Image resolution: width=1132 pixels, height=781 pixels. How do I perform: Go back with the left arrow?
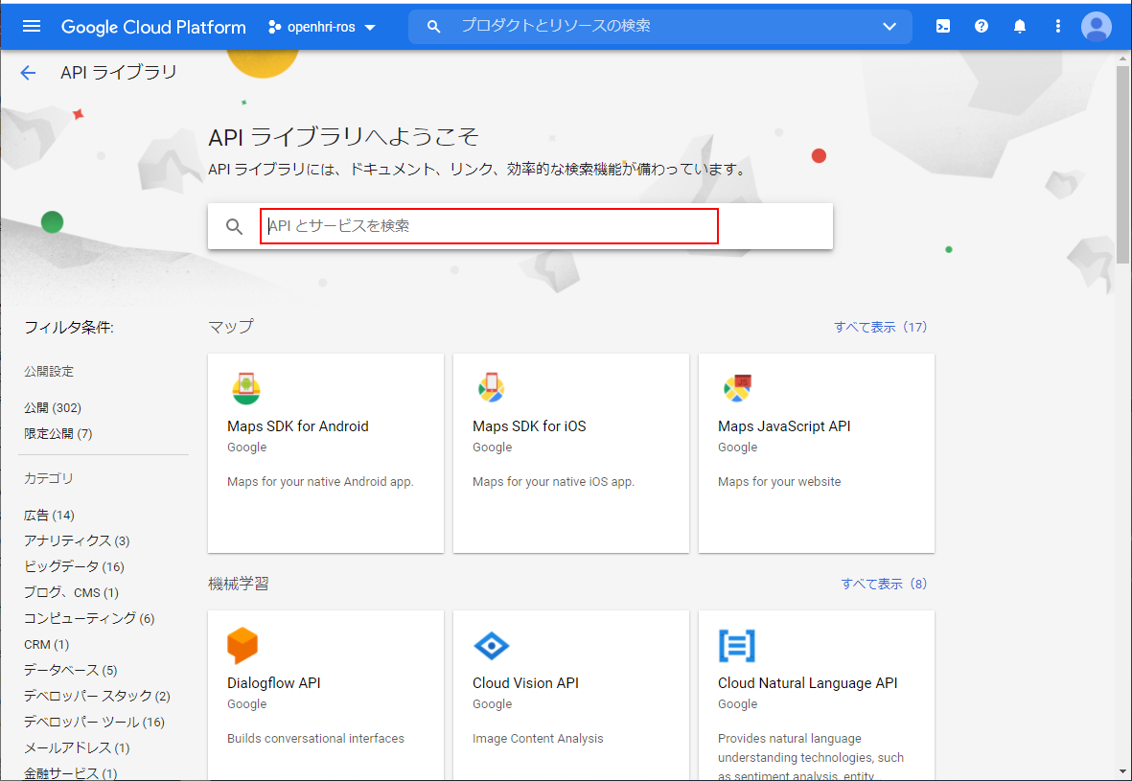coord(28,72)
